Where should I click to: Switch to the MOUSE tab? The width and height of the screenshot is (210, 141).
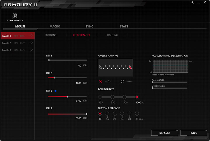(x=20, y=26)
